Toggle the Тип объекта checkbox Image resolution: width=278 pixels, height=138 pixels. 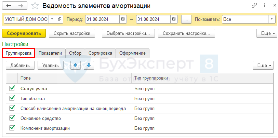(x=12, y=98)
